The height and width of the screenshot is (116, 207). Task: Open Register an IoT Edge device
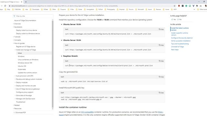point(26,46)
